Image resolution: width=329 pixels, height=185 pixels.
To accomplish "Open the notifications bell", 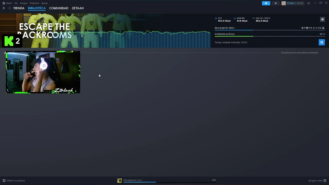I will point(276,3).
